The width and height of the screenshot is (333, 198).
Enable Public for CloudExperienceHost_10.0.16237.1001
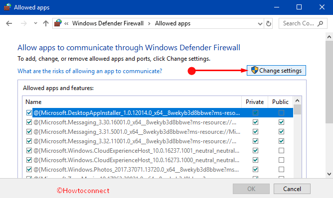click(281, 151)
